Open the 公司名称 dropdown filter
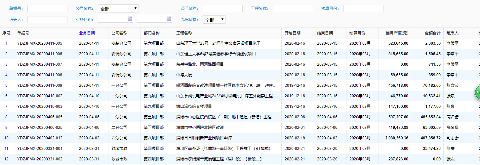Image resolution: width=480 pixels, height=165 pixels. click(x=118, y=9)
